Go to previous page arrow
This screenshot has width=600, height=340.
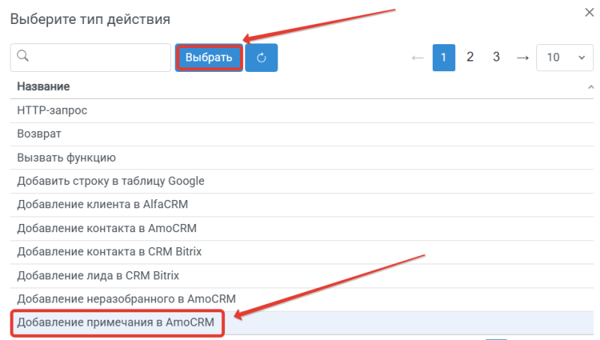pyautogui.click(x=418, y=58)
